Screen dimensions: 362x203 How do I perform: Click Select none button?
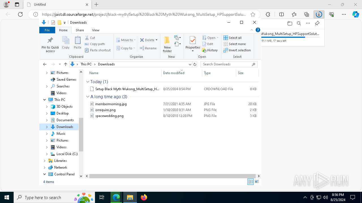click(x=234, y=44)
